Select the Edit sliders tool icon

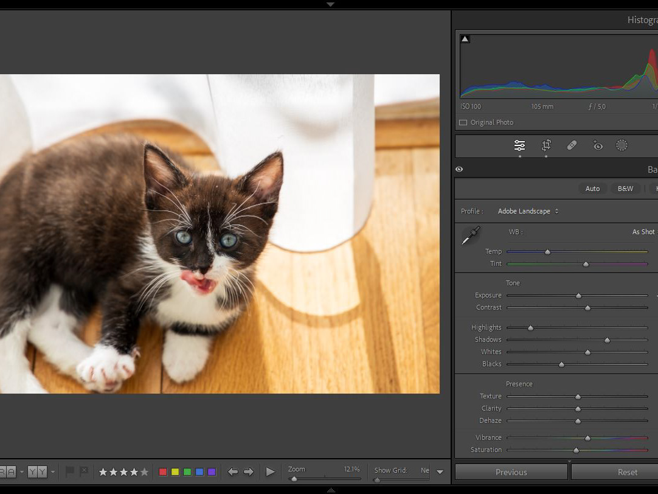click(x=519, y=145)
